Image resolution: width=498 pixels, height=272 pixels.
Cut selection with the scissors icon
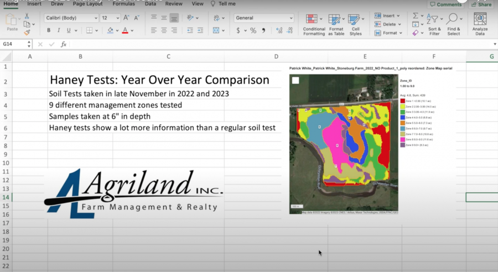27,16
